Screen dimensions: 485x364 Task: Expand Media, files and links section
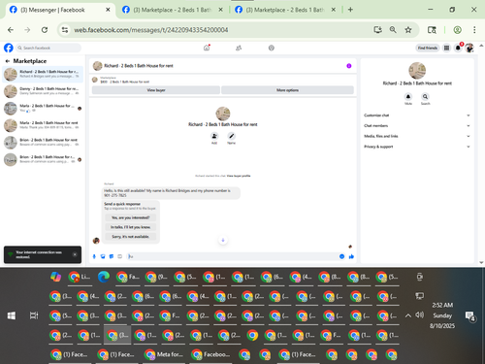click(417, 136)
